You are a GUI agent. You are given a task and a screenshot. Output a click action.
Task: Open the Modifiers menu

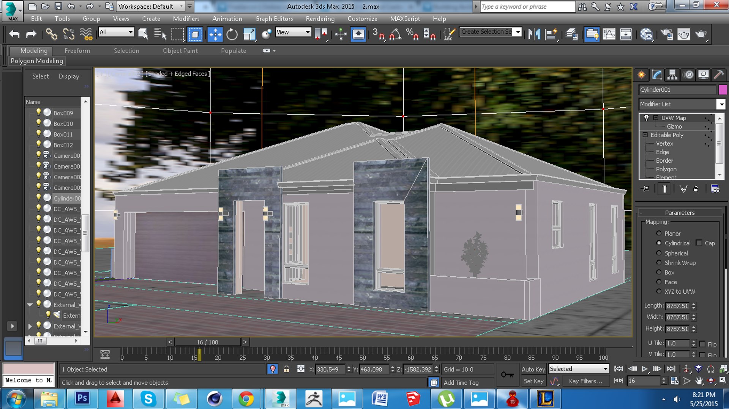pyautogui.click(x=186, y=19)
